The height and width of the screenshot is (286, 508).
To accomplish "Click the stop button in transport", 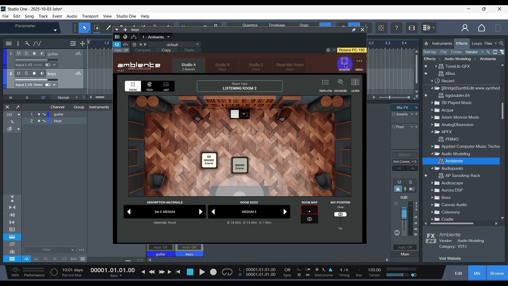I will (190, 272).
